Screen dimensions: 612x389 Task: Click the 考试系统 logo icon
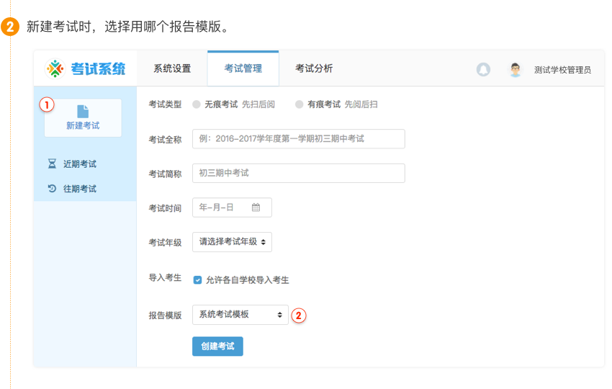(55, 68)
